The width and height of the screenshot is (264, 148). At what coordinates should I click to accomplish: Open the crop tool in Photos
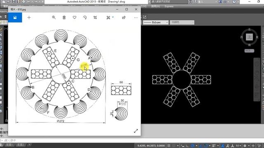(95, 17)
